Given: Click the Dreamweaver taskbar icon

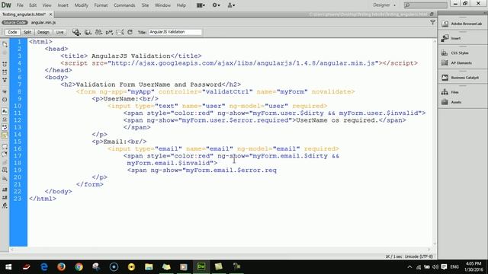Looking at the screenshot, I should tap(201, 267).
